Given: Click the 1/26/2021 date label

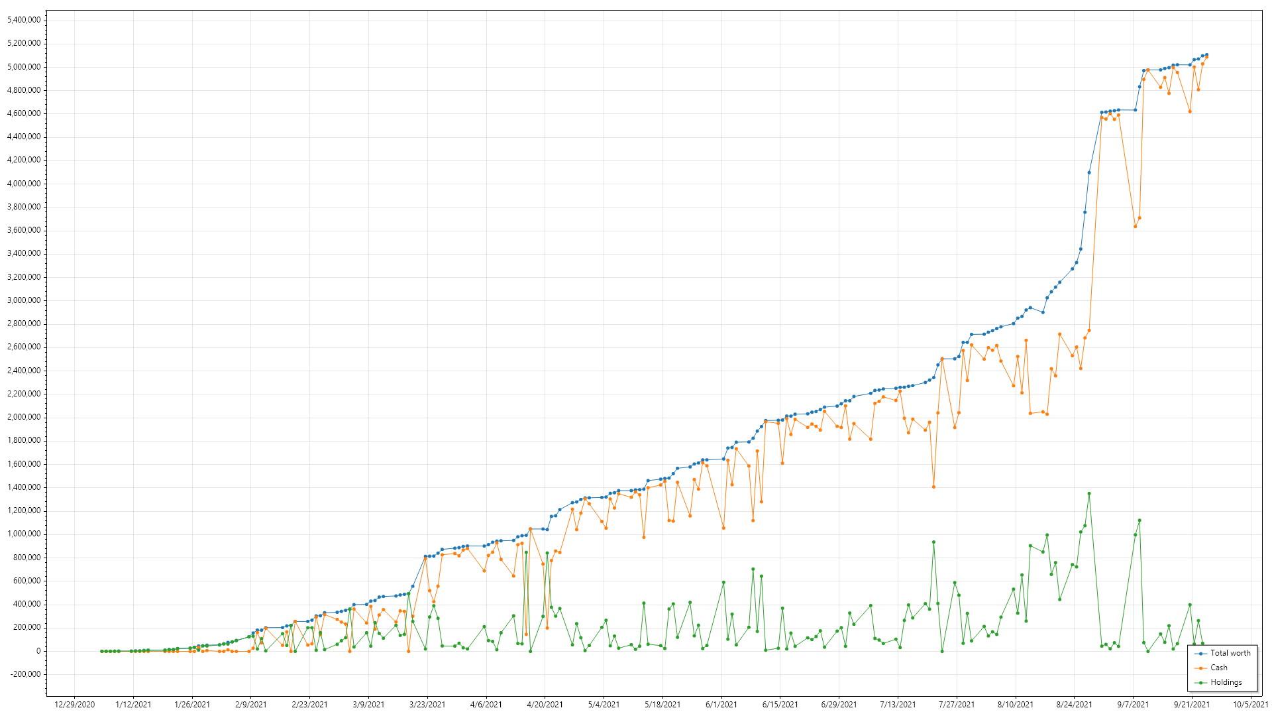Looking at the screenshot, I should click(x=192, y=705).
